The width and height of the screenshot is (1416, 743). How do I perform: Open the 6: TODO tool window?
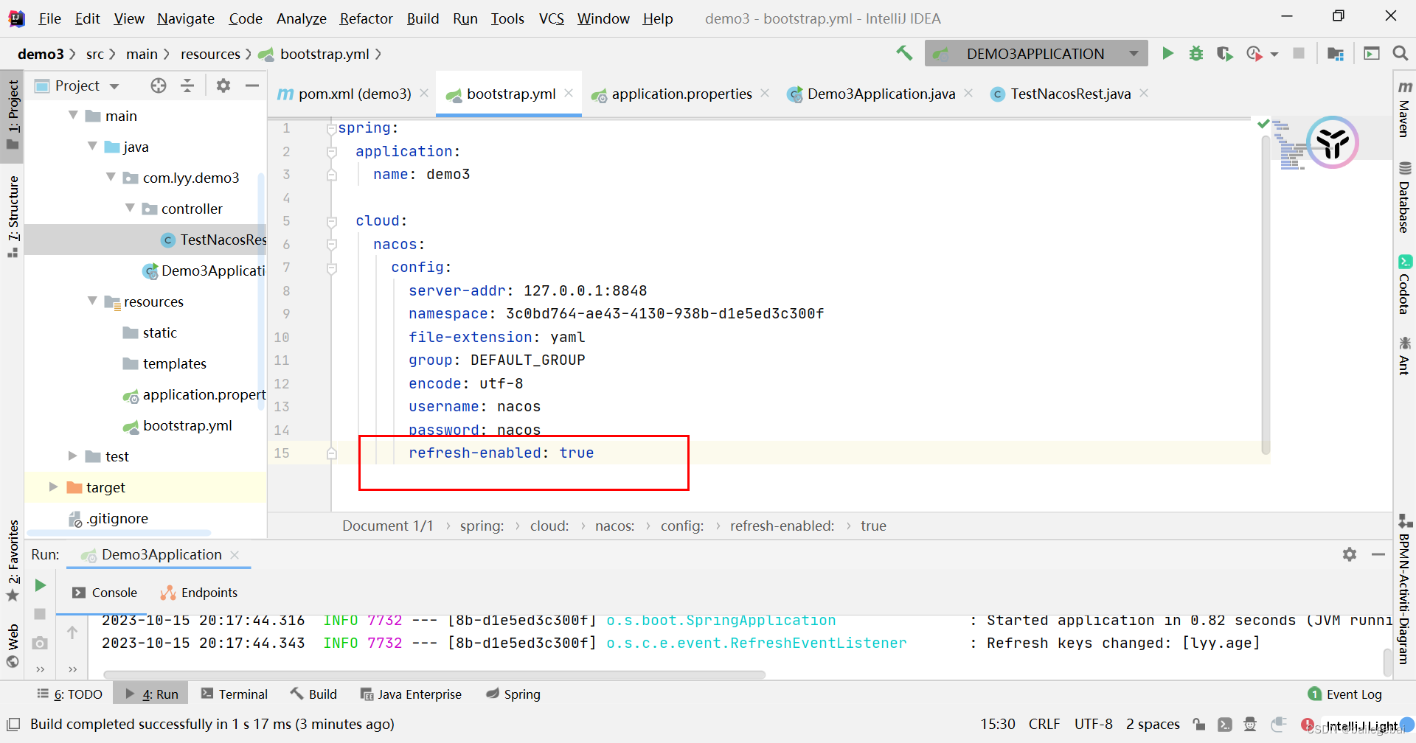(x=70, y=694)
